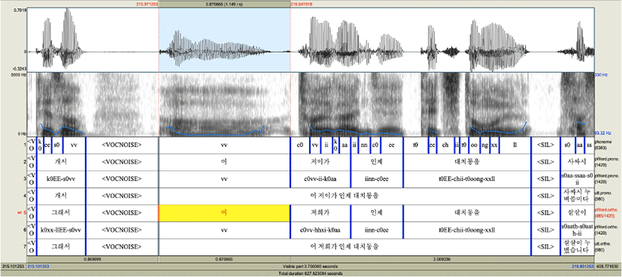Select the 그래서 interval in tier 5

point(61,213)
